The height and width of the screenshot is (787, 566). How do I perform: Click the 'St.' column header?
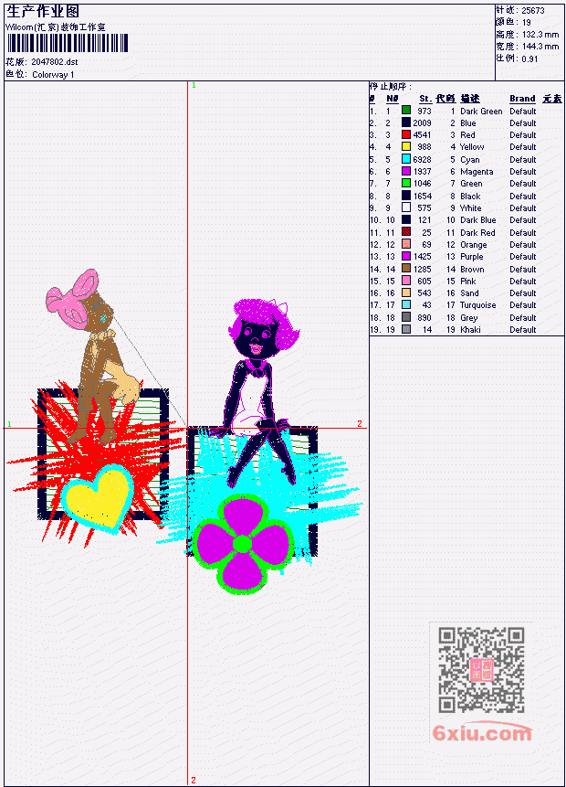pyautogui.click(x=425, y=99)
